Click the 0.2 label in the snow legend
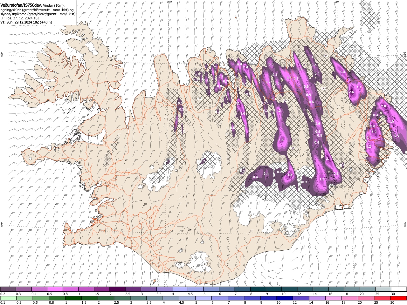407x305 pixels. tap(3, 294)
